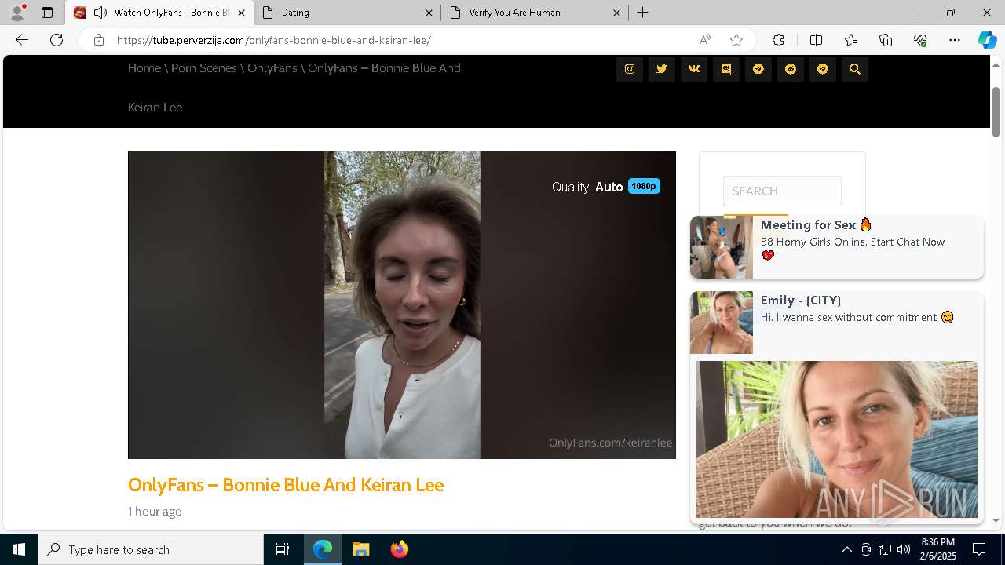Click the taskbar 'Type here to search' box
The image size is (1005, 565).
(x=151, y=549)
